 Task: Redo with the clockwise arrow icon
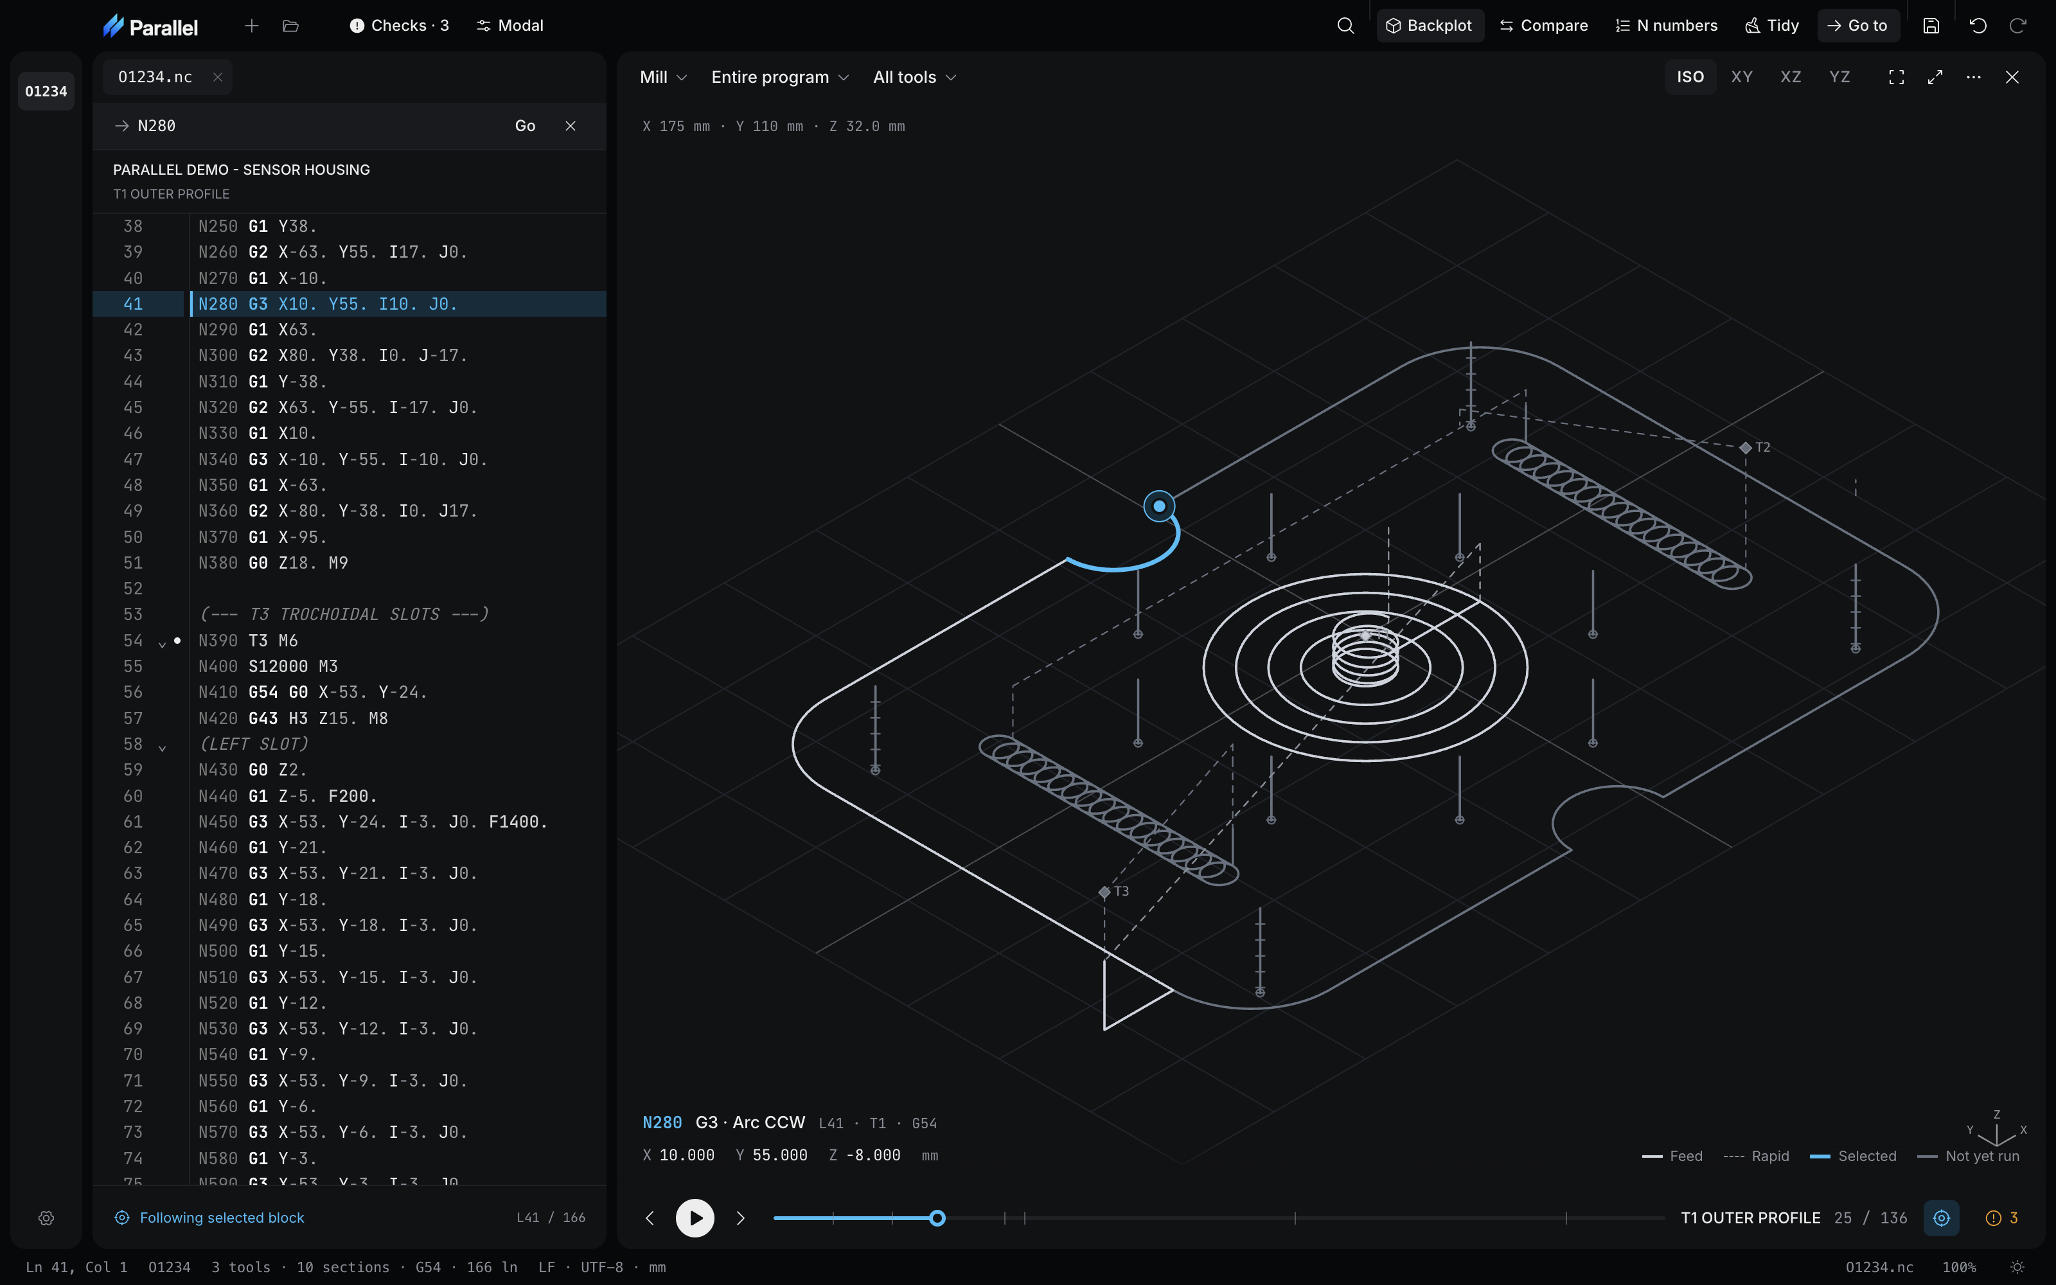(x=2017, y=26)
